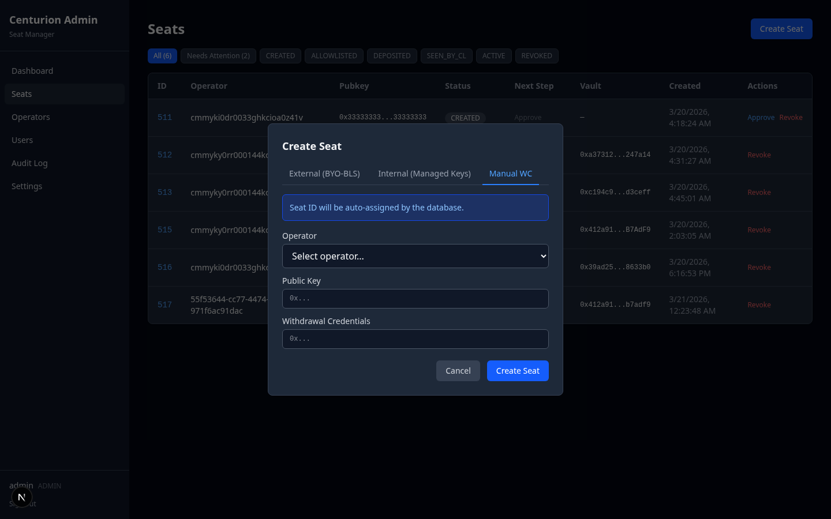Image resolution: width=831 pixels, height=519 pixels.
Task: Toggle the ACTIVE status filter
Action: pos(493,56)
